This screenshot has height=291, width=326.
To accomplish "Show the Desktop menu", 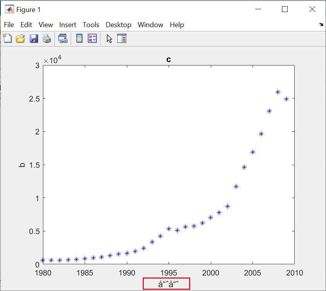I will (x=118, y=25).
